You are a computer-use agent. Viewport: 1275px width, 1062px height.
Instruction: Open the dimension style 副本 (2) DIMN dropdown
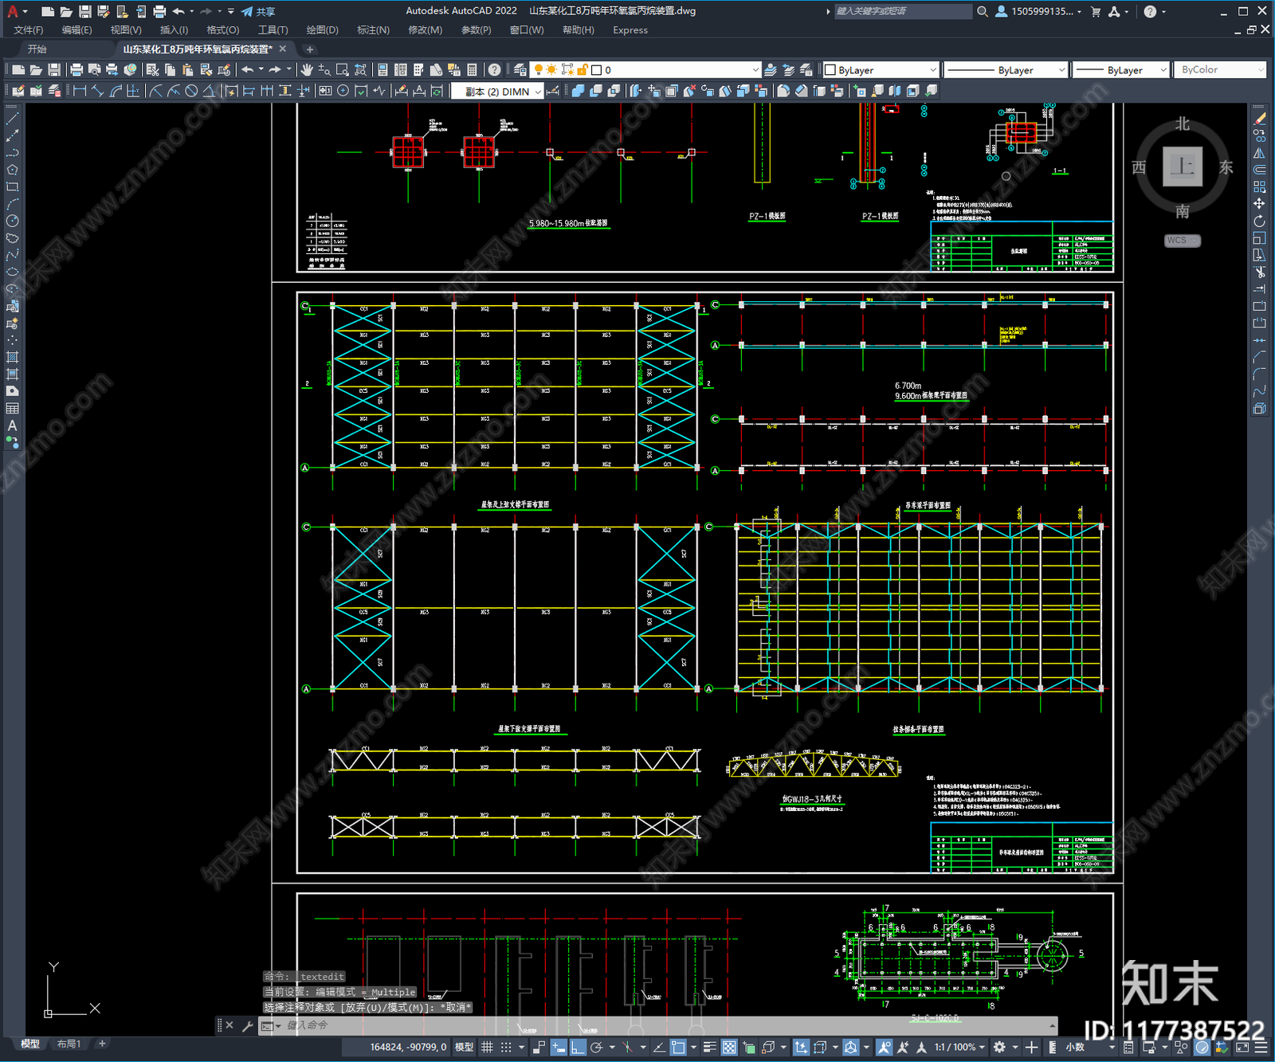[497, 91]
